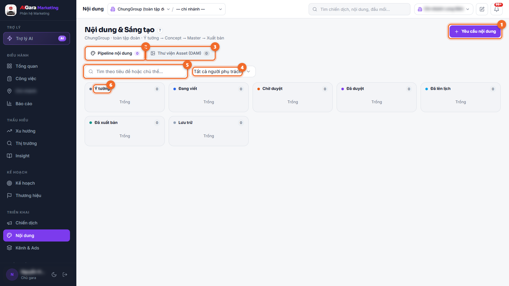Click the notification bell icon
This screenshot has width=509, height=286.
pyautogui.click(x=497, y=9)
